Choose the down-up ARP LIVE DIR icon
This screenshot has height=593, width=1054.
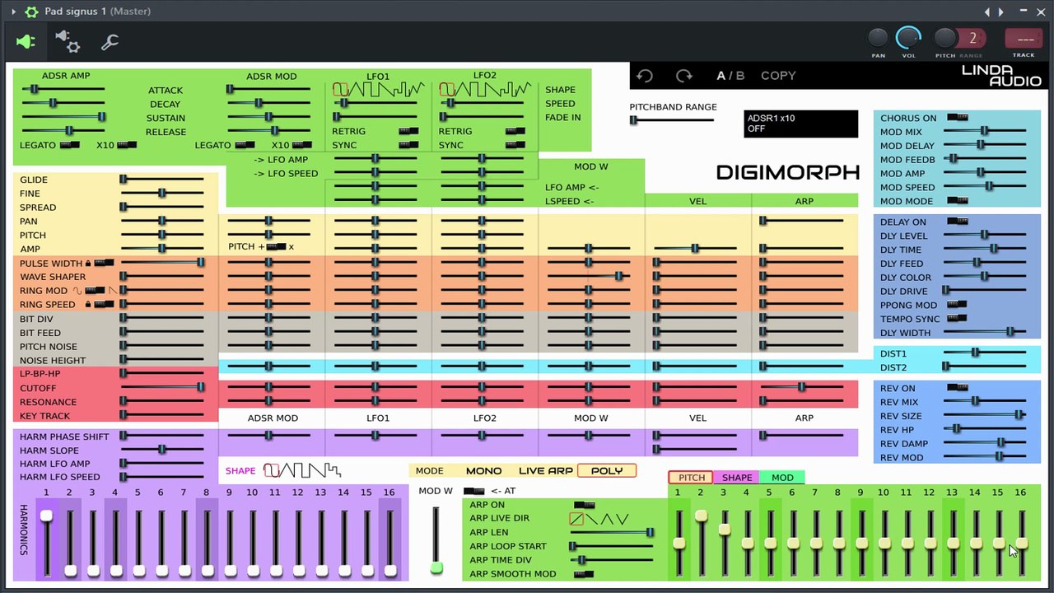(x=622, y=519)
